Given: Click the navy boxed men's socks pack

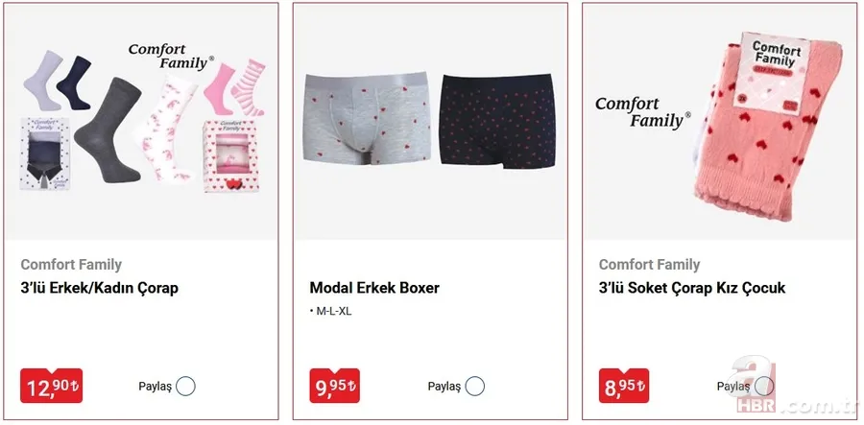Looking at the screenshot, I should 44,153.
